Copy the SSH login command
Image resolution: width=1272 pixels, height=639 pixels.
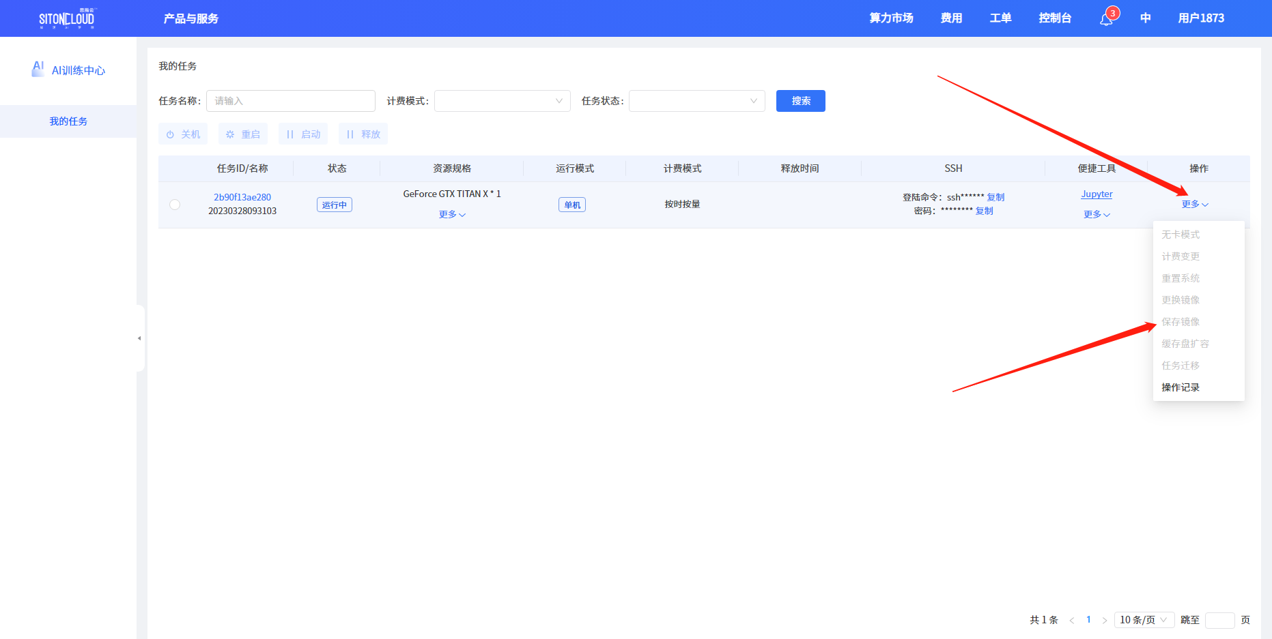coord(995,197)
